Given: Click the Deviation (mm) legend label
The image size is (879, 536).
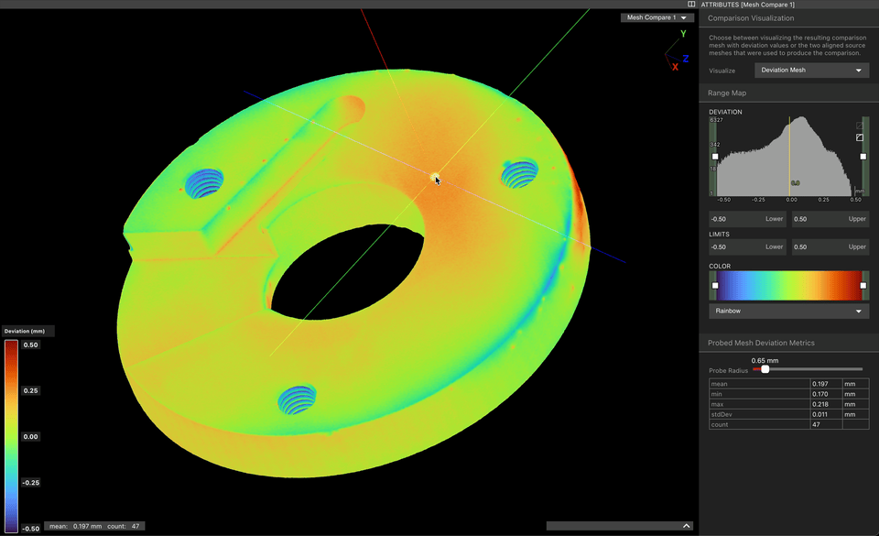Looking at the screenshot, I should (x=25, y=331).
